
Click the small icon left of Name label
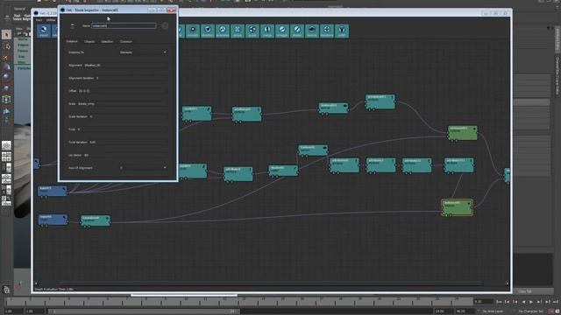[x=73, y=26]
